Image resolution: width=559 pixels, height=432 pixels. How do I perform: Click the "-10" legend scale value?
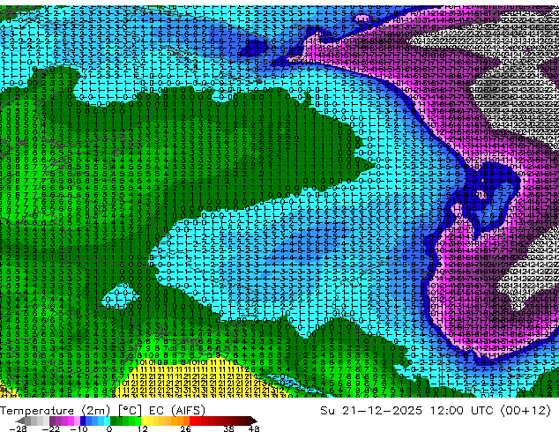click(78, 428)
